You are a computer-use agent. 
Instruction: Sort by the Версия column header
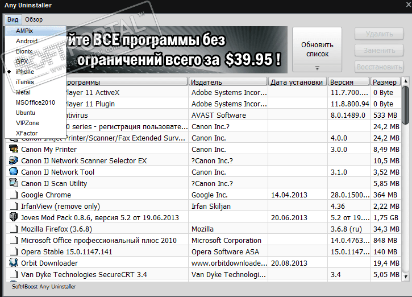[348, 82]
